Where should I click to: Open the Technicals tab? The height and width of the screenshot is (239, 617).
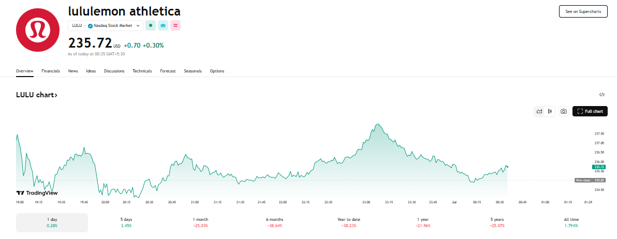pos(142,71)
